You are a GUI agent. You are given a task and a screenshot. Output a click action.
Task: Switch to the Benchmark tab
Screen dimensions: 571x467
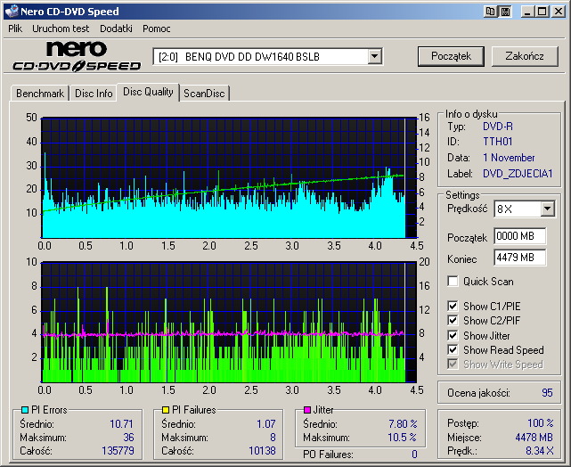pyautogui.click(x=40, y=94)
